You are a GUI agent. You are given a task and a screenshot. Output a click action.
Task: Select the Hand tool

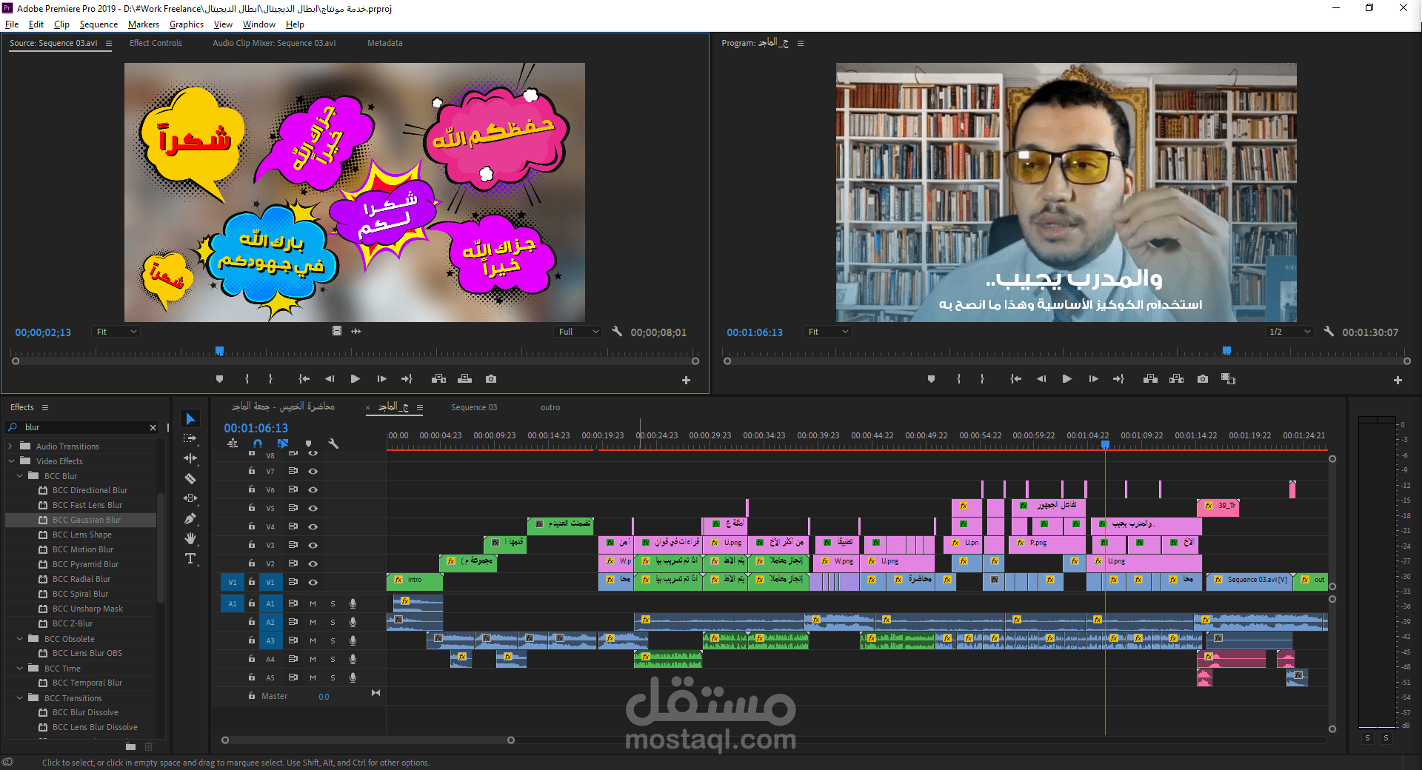tap(190, 538)
